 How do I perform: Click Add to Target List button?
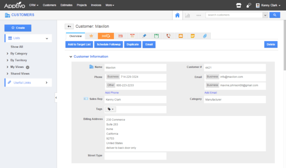point(79,45)
